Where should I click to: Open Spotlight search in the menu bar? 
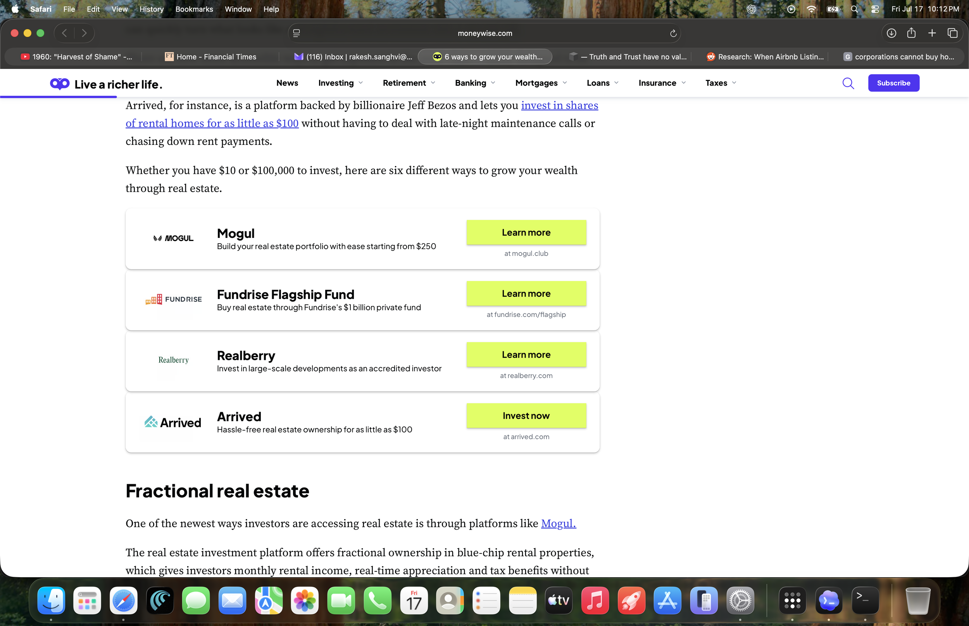tap(854, 9)
